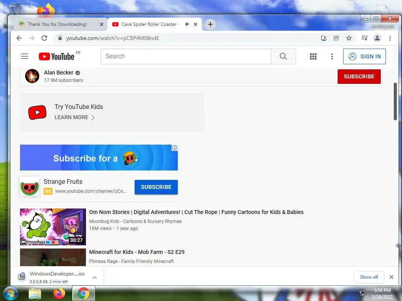Open Om Nom Stories video thumbnail
Viewport: 402px width, 301px height.
(x=53, y=227)
